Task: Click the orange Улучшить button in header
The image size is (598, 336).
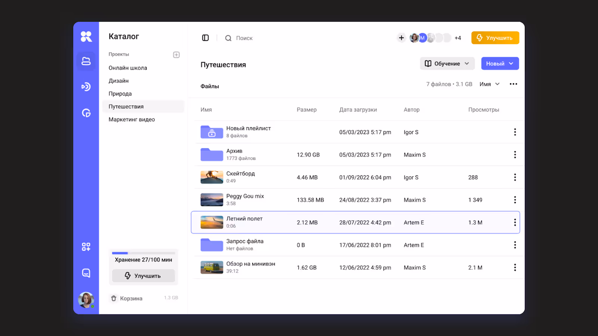Action: coord(495,38)
